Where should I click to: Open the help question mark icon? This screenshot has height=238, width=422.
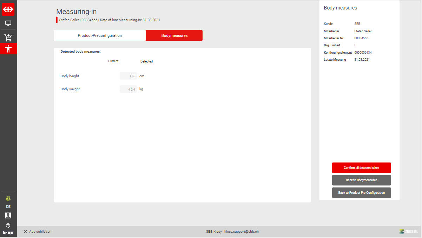8,225
